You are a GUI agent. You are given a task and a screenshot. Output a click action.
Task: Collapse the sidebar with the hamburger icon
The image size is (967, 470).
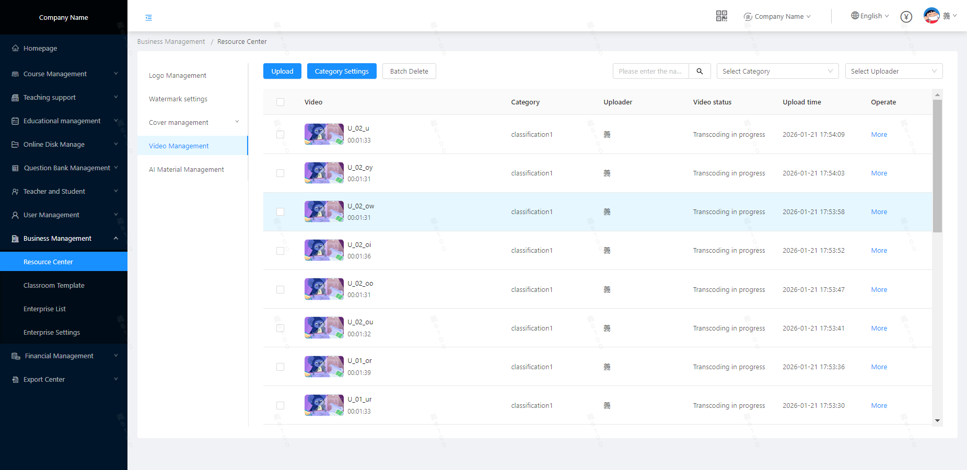(x=148, y=18)
